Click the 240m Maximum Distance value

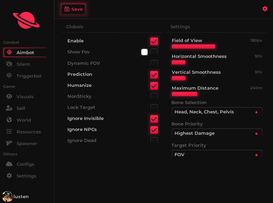[x=256, y=88]
